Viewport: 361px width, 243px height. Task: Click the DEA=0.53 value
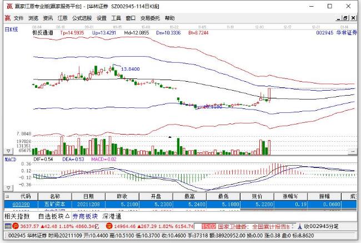(x=73, y=159)
